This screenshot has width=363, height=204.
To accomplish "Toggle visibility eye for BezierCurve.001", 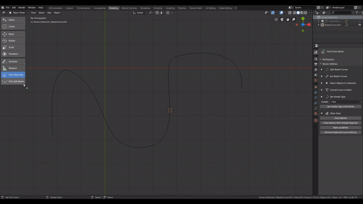I will point(359,25).
